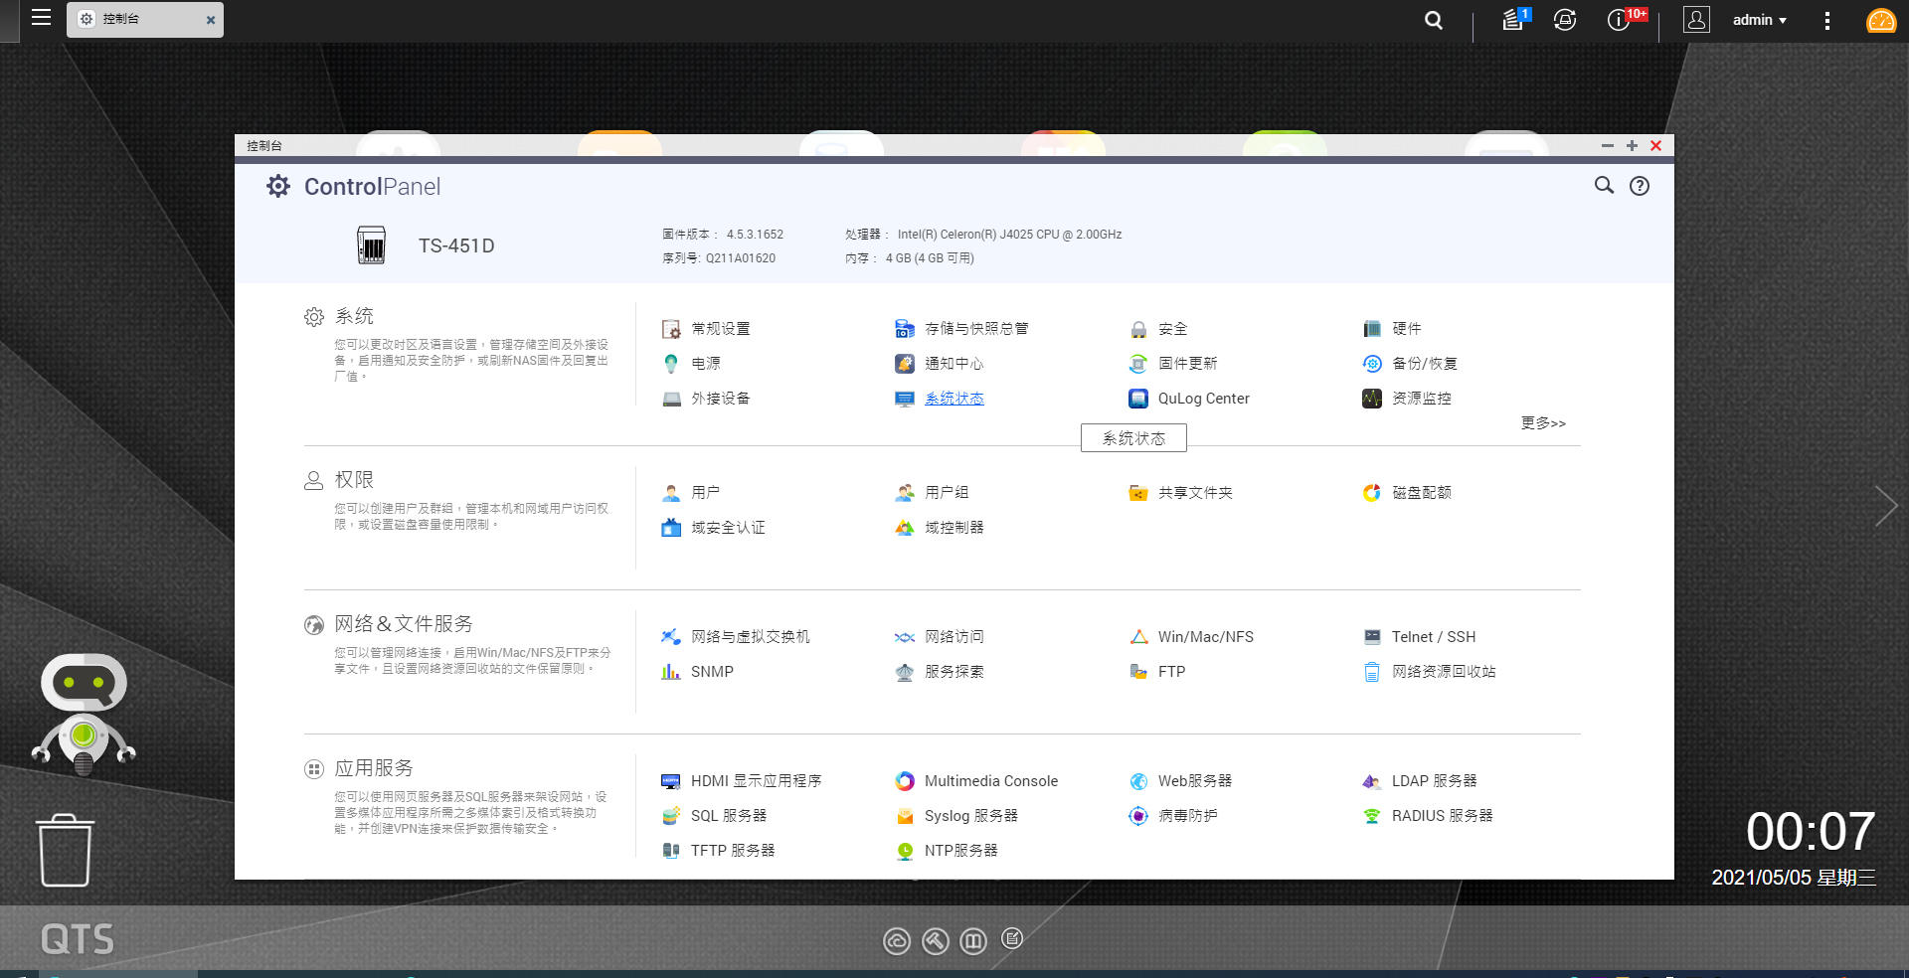Open the 资源监控 (Resource Monitor) settings
The width and height of the screenshot is (1909, 978).
pos(1419,399)
